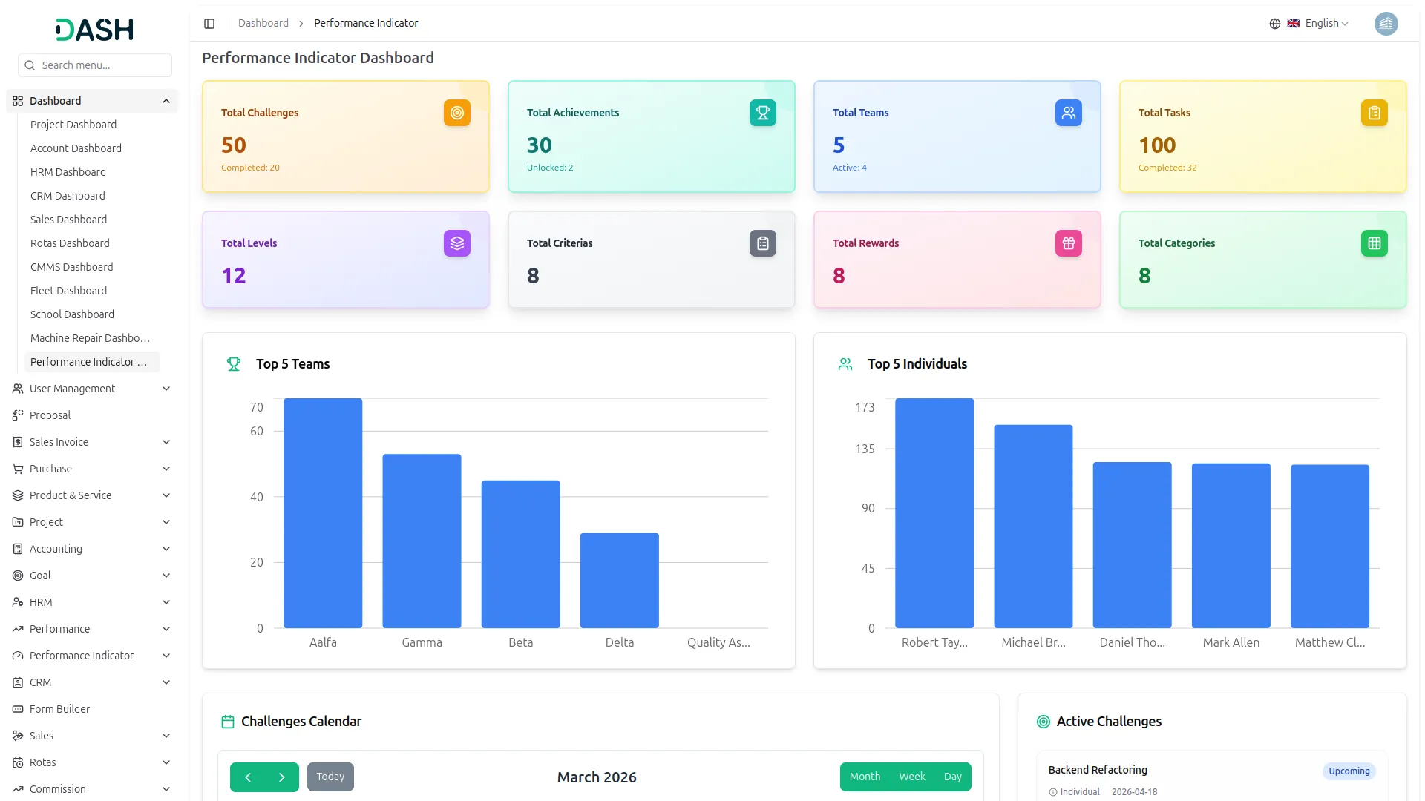1425x801 pixels.
Task: Switch calendar to Day view
Action: 952,777
